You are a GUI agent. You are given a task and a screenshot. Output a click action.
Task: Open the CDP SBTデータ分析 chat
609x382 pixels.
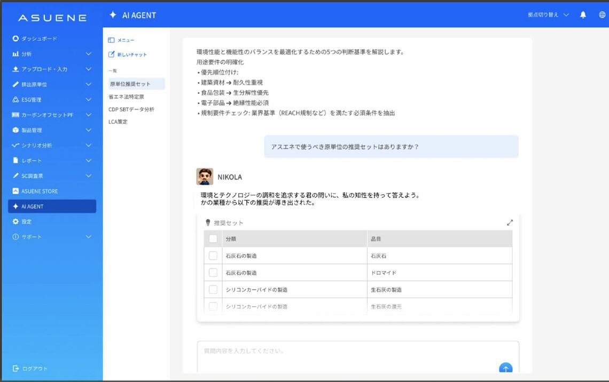(131, 109)
